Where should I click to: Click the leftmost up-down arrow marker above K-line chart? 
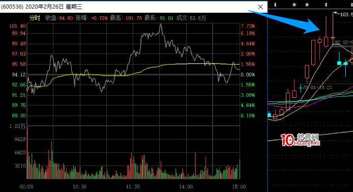[275, 5]
